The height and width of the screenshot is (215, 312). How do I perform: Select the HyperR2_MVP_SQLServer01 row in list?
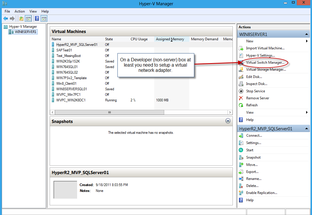coord(141,45)
